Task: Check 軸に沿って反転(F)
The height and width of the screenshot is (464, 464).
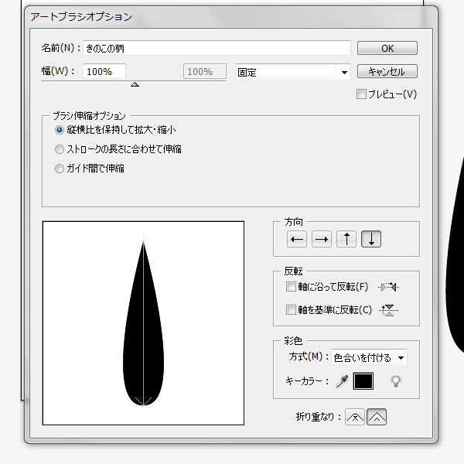Action: [291, 286]
